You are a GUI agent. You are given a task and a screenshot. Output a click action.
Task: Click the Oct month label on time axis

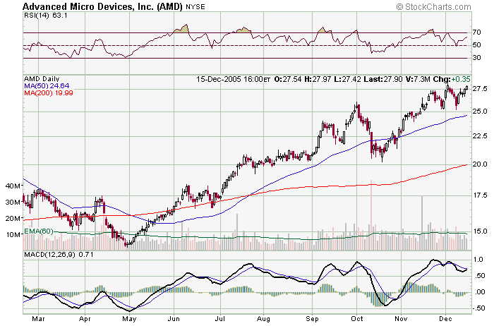coord(357,319)
